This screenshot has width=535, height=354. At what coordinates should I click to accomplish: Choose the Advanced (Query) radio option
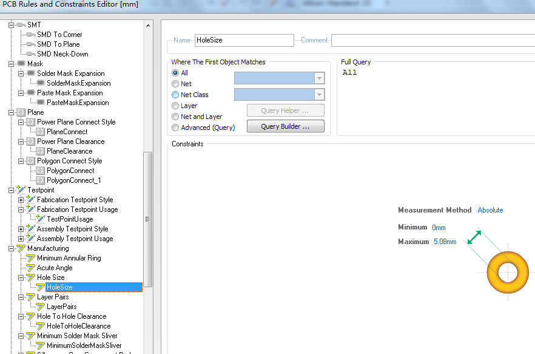(175, 128)
